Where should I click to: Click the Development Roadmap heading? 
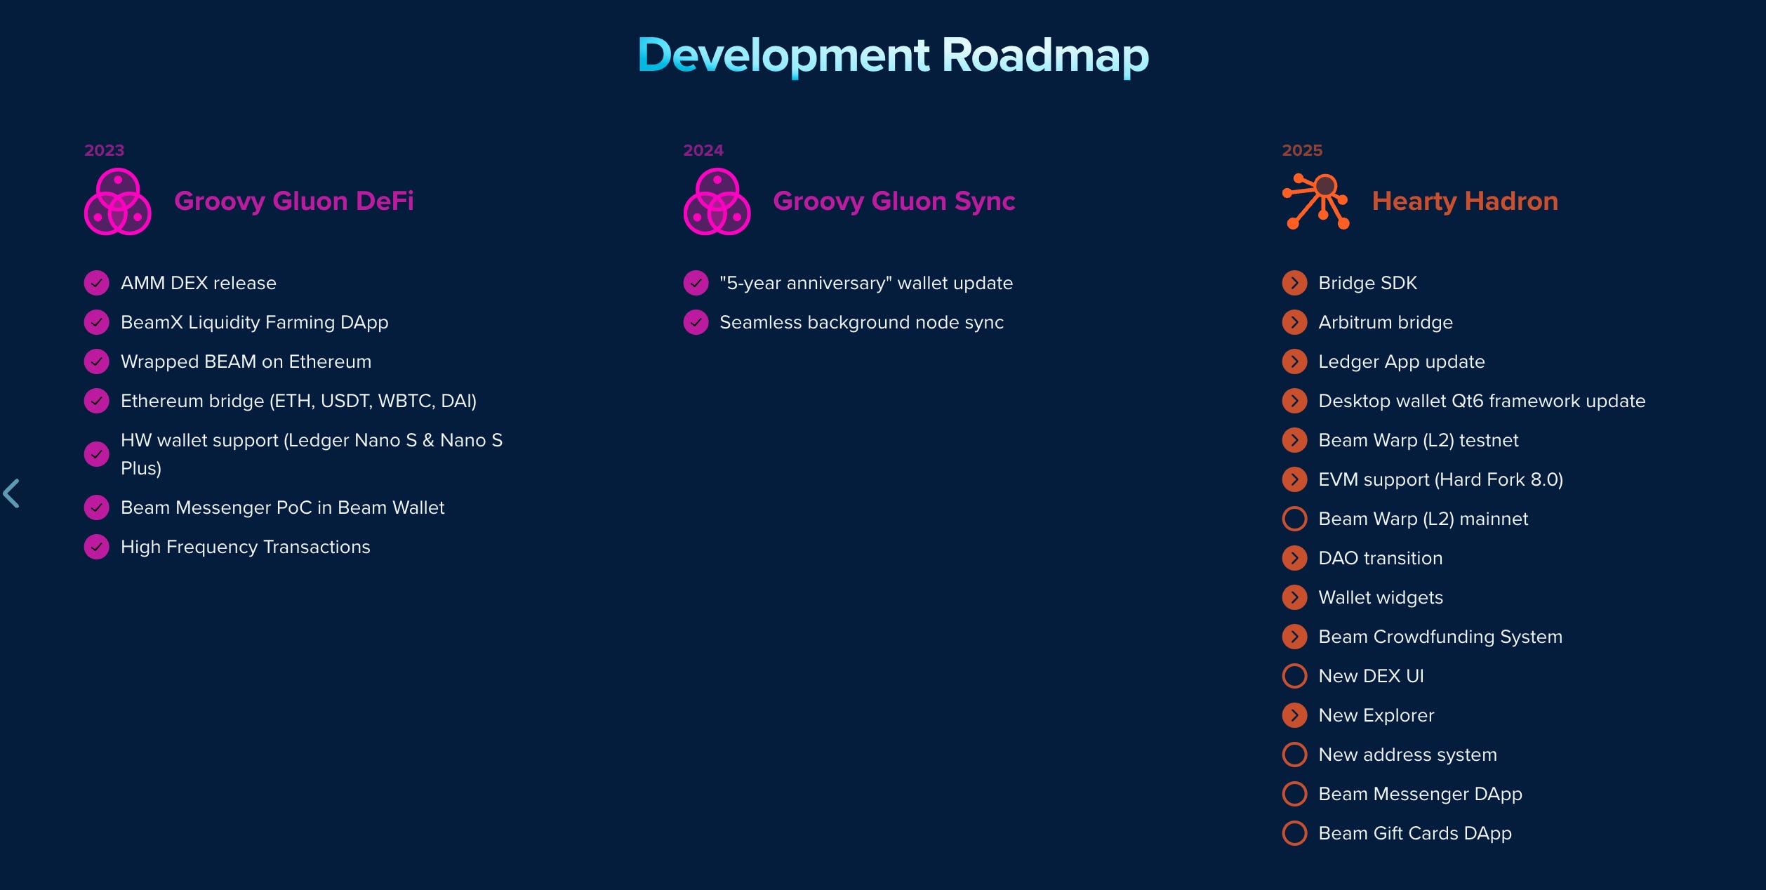coord(893,55)
